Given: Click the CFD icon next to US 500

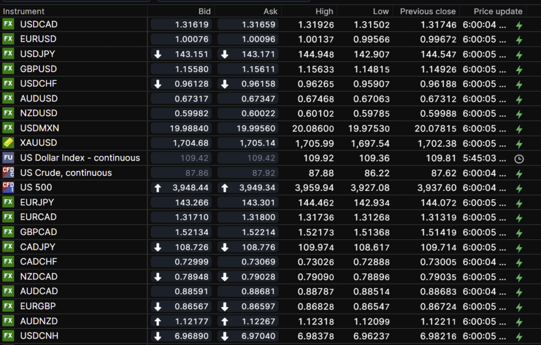Looking at the screenshot, I should (8, 187).
